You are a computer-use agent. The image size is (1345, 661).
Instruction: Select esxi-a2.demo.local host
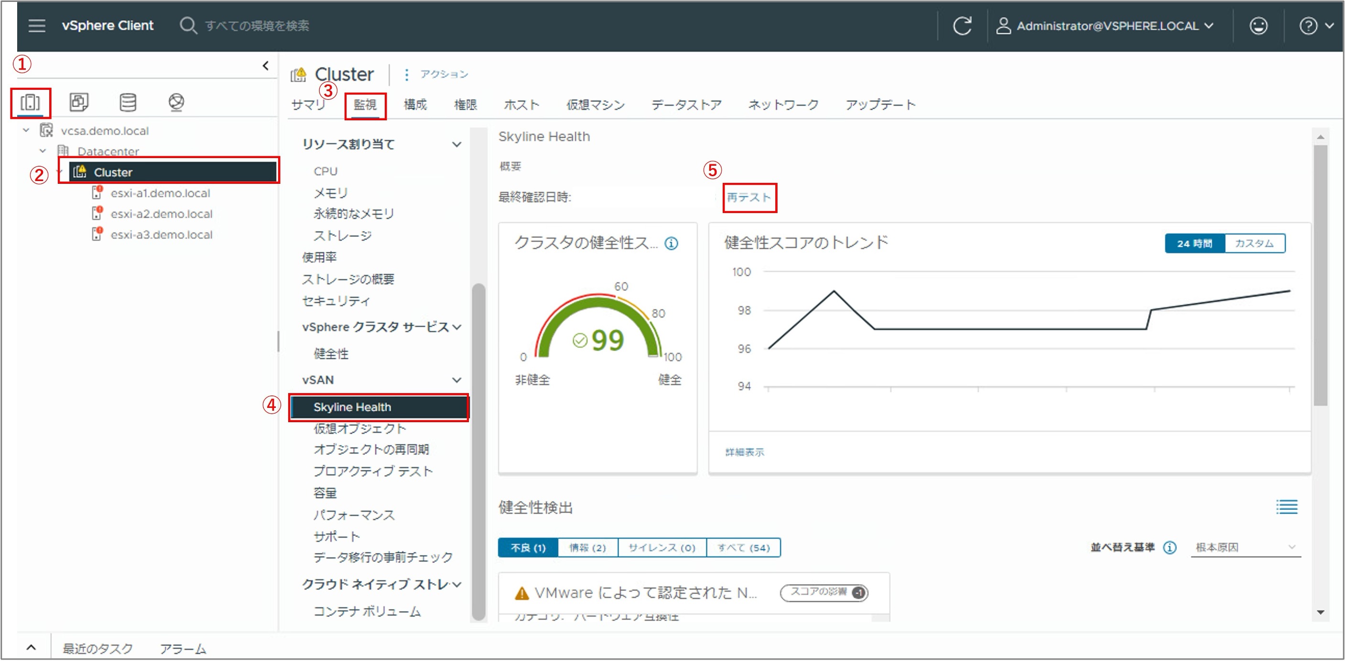pyautogui.click(x=162, y=214)
